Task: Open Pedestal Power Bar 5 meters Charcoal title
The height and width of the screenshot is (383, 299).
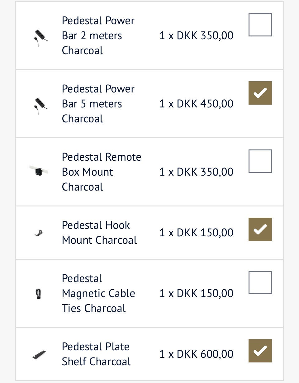Action: [x=98, y=104]
